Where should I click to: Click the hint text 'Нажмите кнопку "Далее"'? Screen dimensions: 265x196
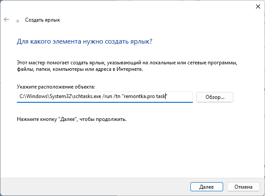[x=72, y=119]
